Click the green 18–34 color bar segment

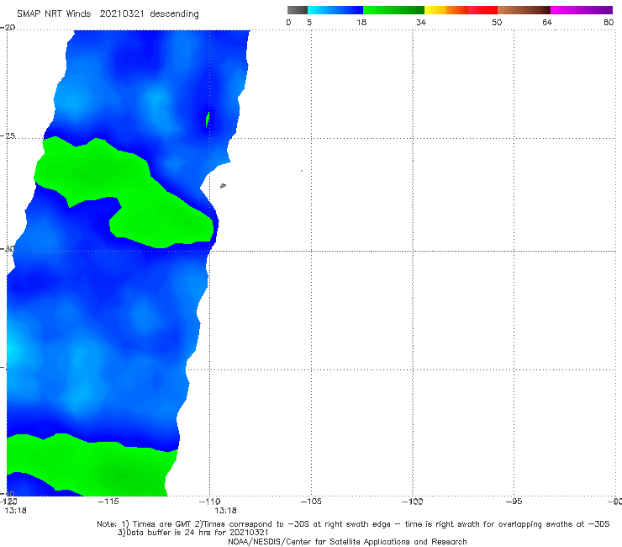point(393,10)
